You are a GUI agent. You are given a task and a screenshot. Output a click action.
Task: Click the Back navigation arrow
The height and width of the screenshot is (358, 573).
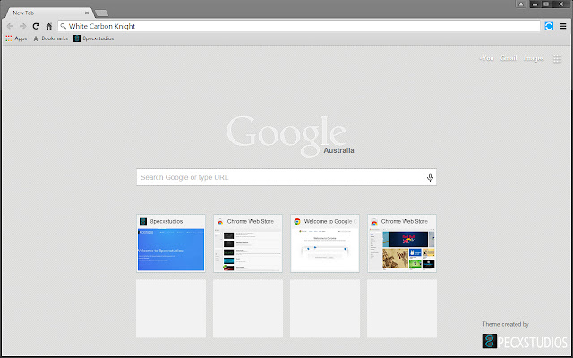(x=10, y=26)
